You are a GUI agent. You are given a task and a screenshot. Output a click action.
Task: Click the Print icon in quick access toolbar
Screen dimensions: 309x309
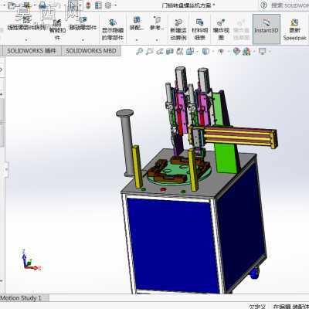(42, 5)
